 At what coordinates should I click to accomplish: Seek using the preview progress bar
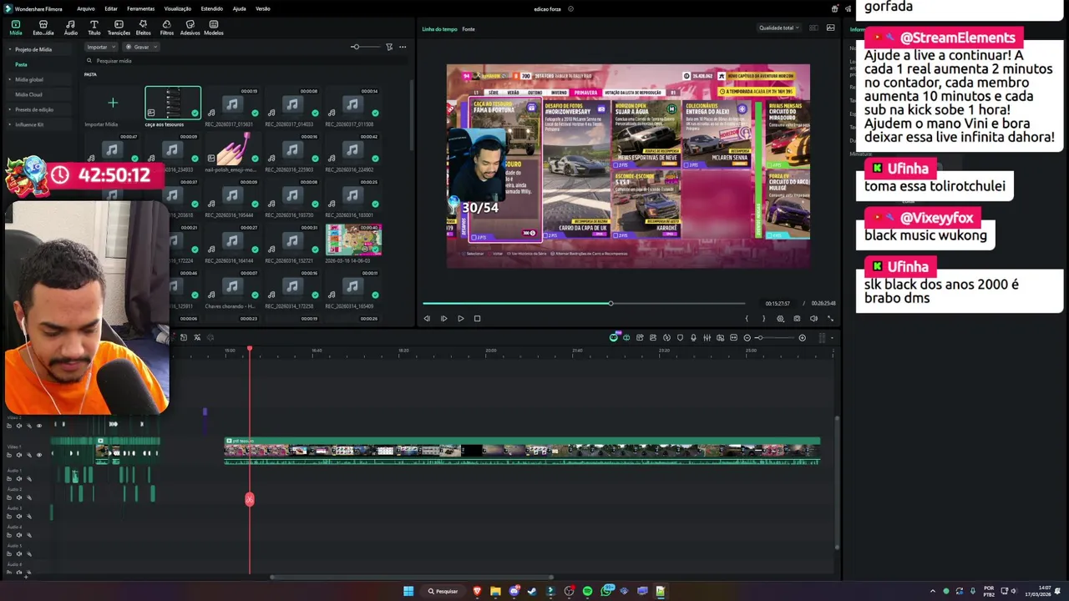coord(584,303)
